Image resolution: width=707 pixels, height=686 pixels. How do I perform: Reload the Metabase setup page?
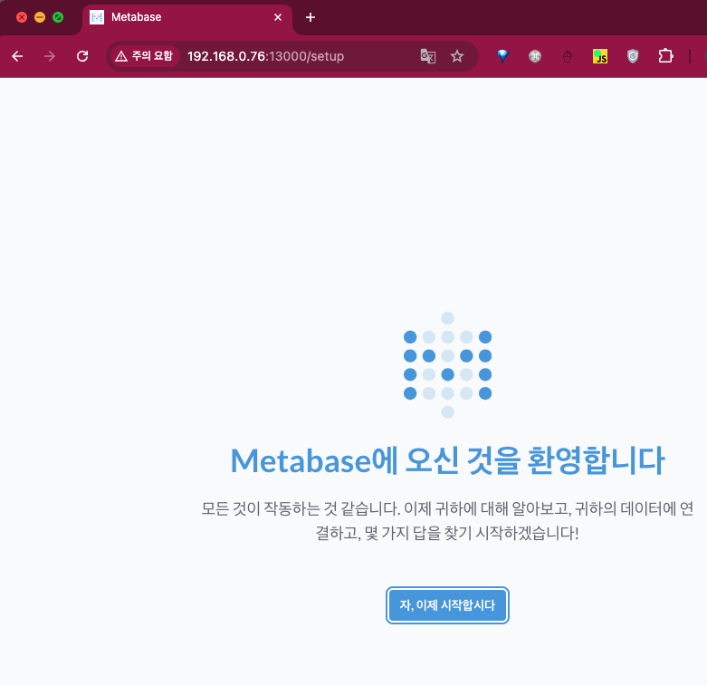(x=82, y=56)
